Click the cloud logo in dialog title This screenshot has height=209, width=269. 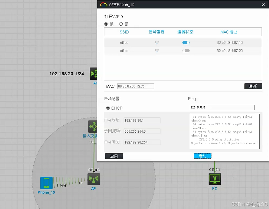tap(104, 4)
